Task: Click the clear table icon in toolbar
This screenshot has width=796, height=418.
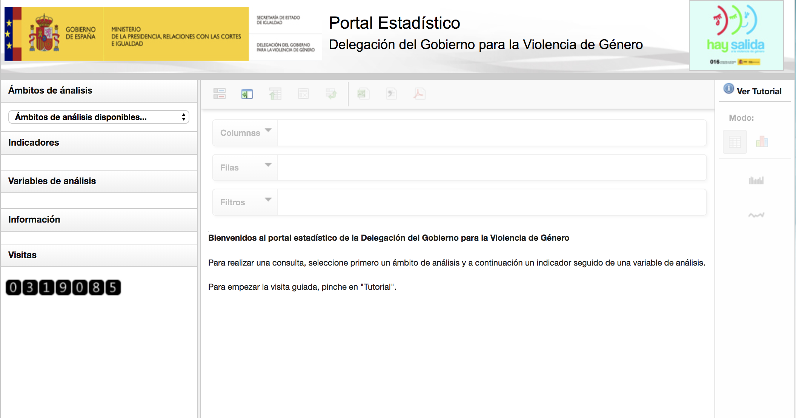Action: 303,94
